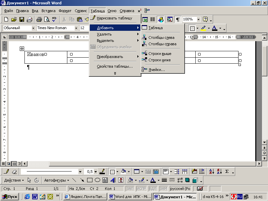Save the document with floppy icon
The width and height of the screenshot is (268, 201).
(22, 19)
